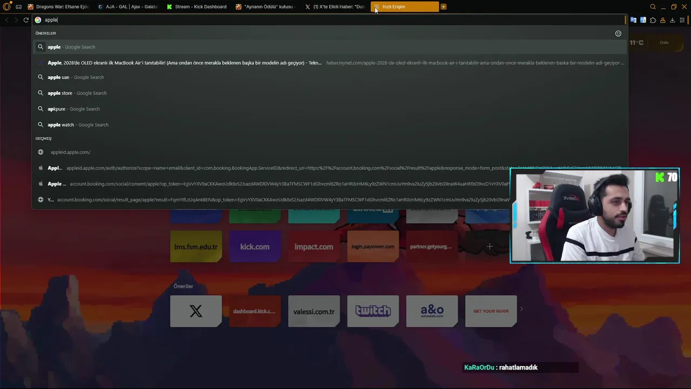Open the extensions puzzle icon
691x389 pixels.
coord(653,20)
